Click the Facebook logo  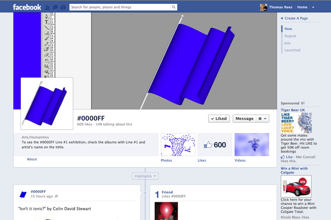click(27, 7)
